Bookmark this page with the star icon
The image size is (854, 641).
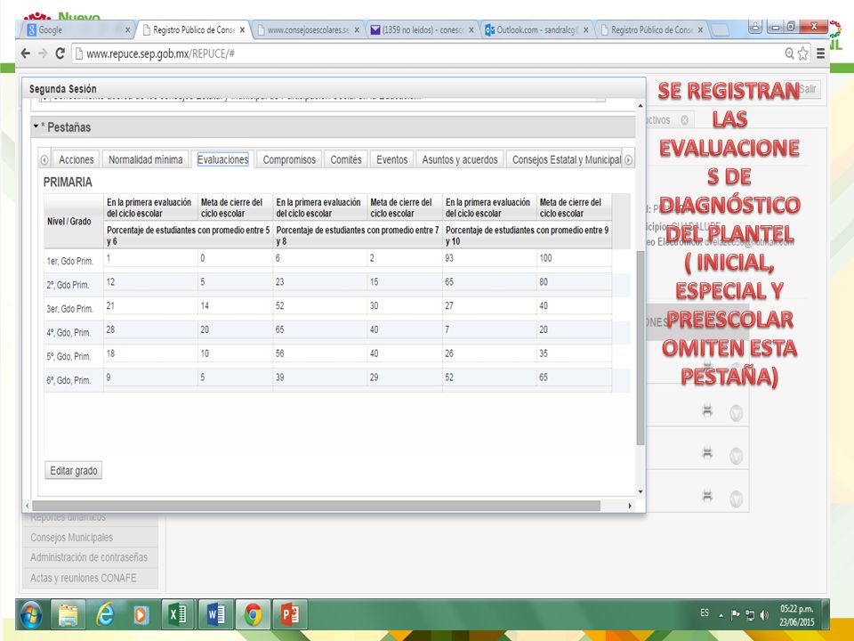[803, 53]
